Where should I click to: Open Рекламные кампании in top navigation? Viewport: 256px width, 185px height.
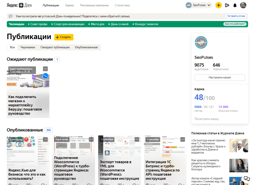click(x=94, y=5)
